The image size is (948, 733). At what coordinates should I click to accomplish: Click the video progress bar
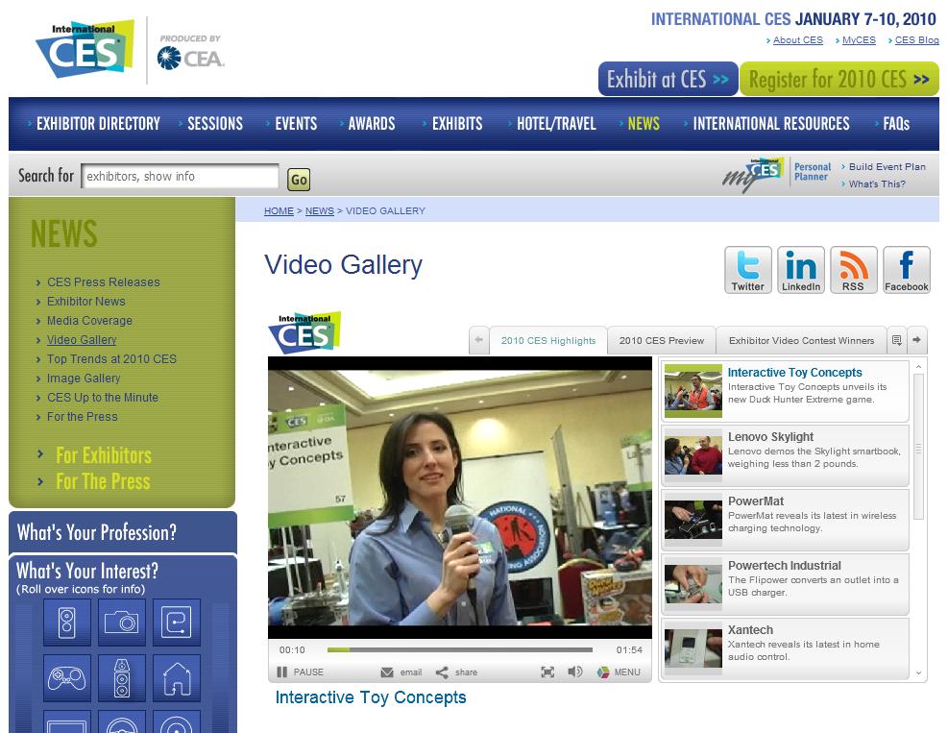coord(459,649)
